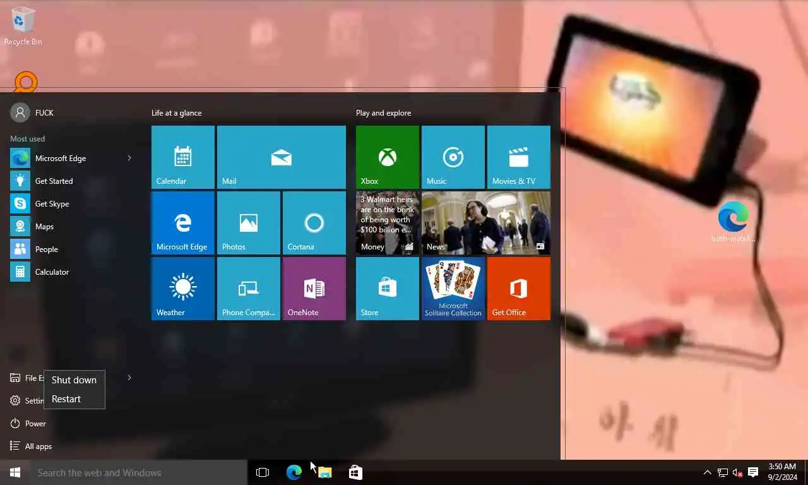808x485 pixels.
Task: Open the Mail tile
Action: click(282, 157)
